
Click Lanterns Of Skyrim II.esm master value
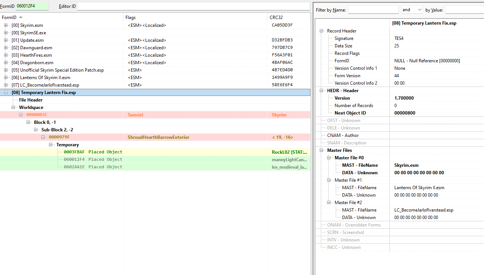point(419,188)
